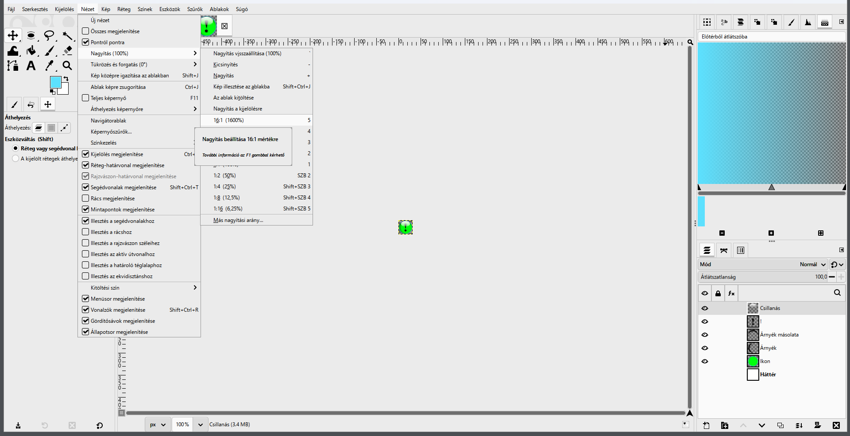850x436 pixels.
Task: Select 'A kijelölt rétegek áthelyezése' radio button
Action: click(x=15, y=159)
